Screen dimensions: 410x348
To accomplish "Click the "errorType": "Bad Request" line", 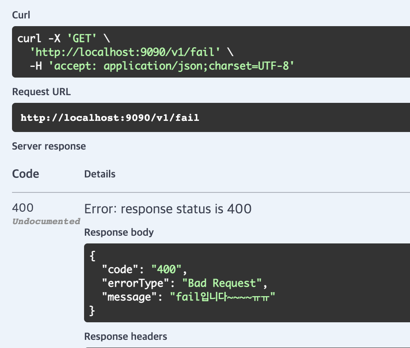I will coord(184,283).
